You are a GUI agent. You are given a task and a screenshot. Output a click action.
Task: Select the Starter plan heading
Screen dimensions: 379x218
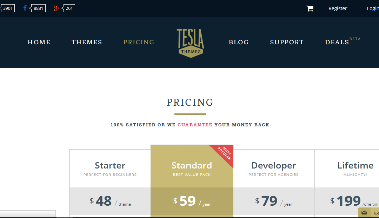110,166
